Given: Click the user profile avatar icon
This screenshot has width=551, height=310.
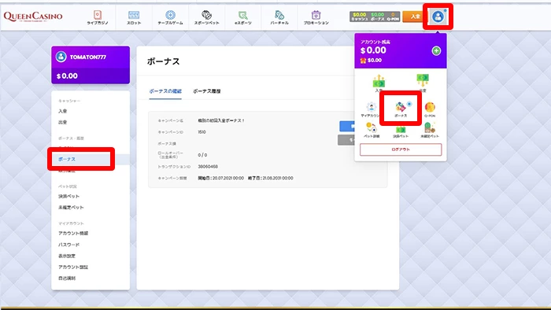Looking at the screenshot, I should click(438, 17).
